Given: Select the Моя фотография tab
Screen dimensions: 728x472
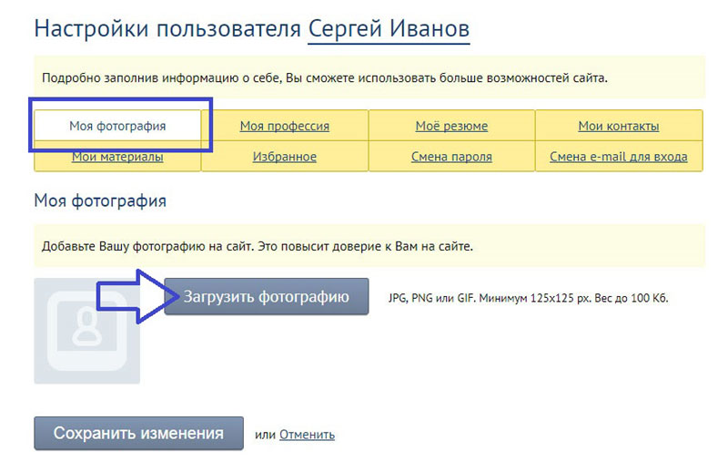Looking at the screenshot, I should coord(116,126).
